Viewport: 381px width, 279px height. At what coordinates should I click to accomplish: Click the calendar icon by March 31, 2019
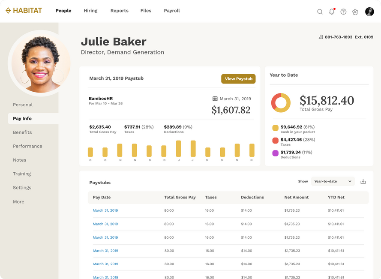(215, 99)
